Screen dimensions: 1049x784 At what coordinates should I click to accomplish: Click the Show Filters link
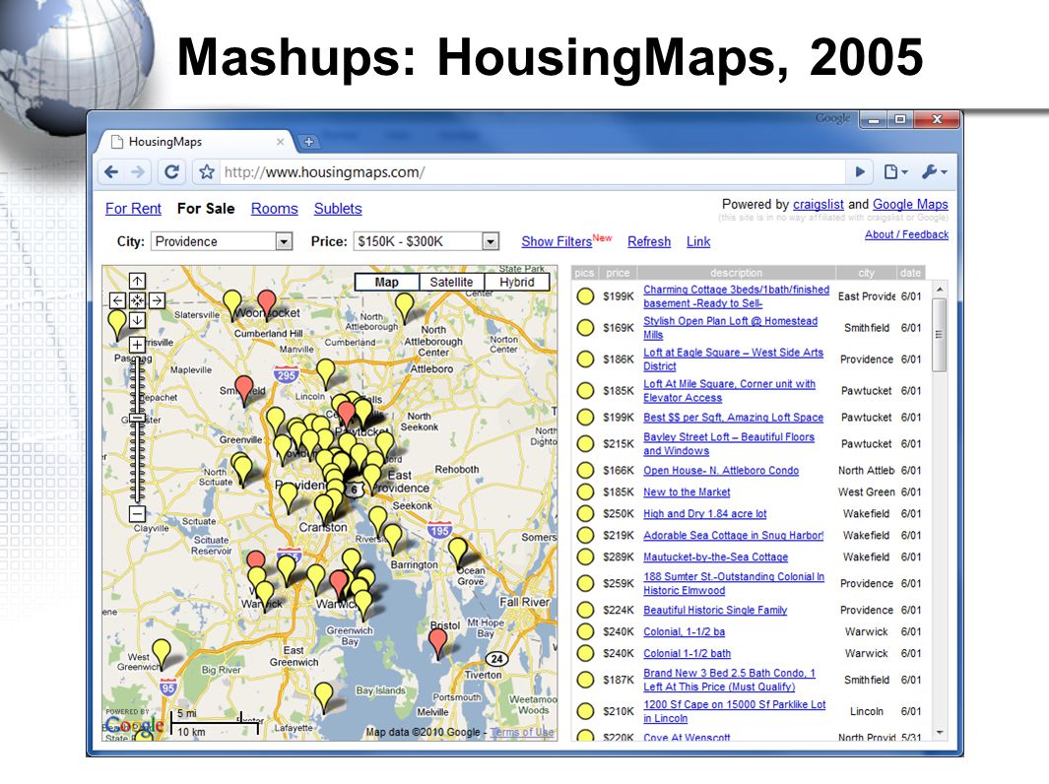tap(557, 241)
